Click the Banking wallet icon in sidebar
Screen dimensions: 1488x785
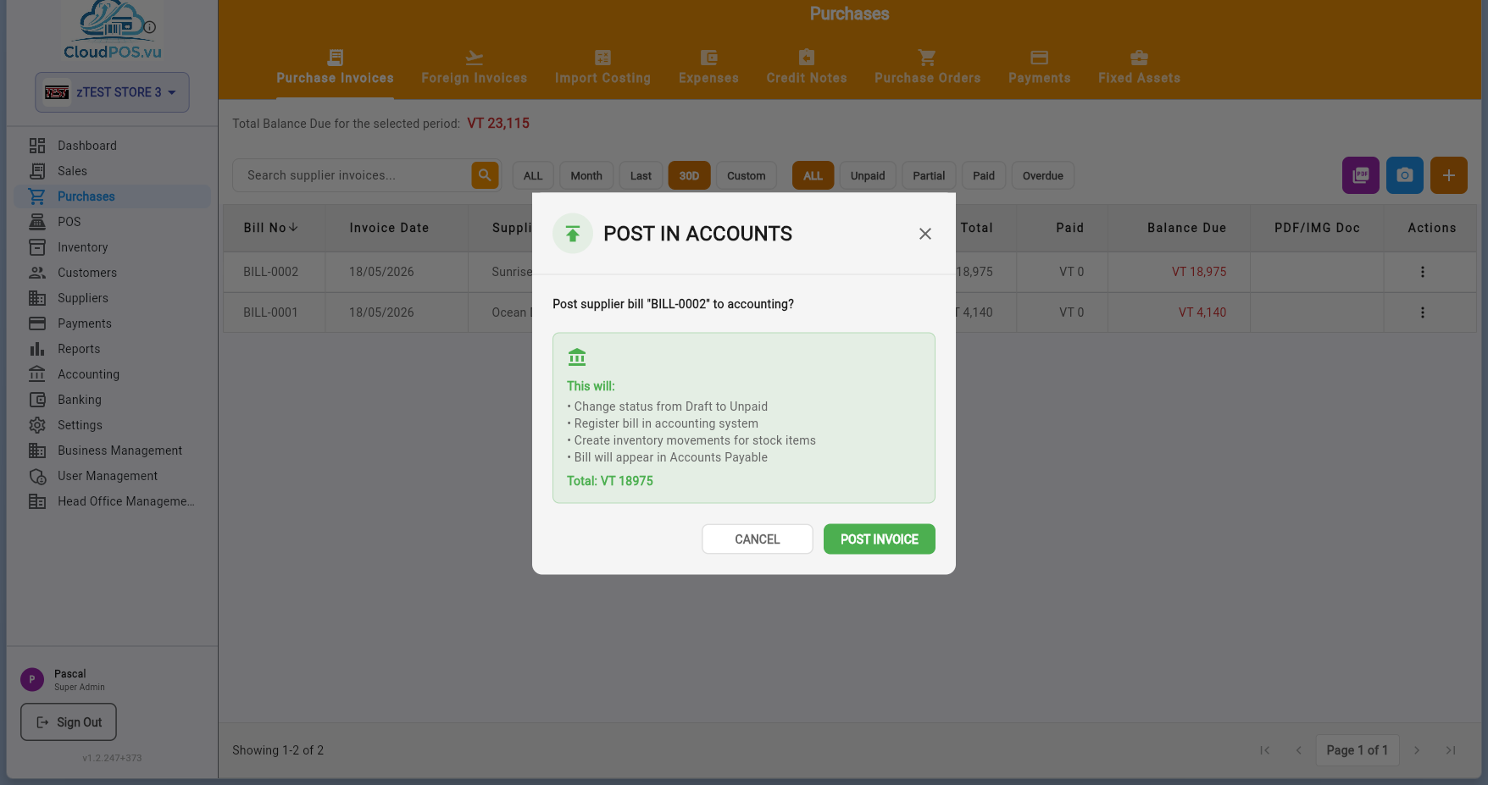coord(37,400)
